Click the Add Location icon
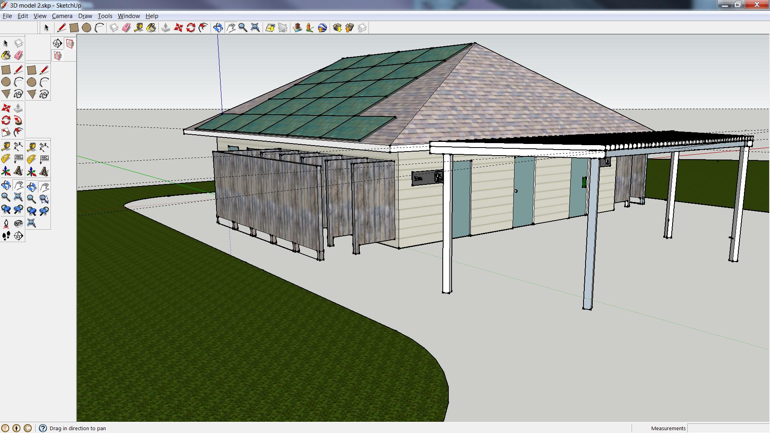This screenshot has height=433, width=770. (270, 28)
